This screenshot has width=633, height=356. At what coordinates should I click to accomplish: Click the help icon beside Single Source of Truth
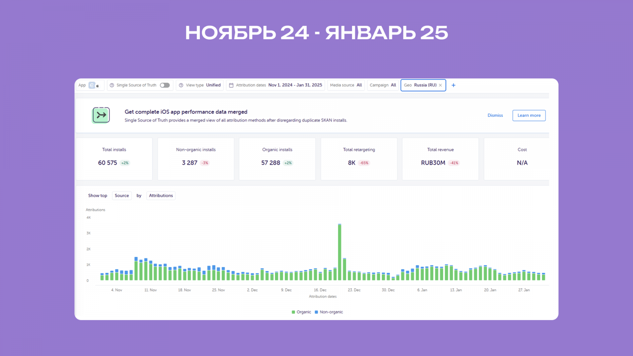pos(112,85)
